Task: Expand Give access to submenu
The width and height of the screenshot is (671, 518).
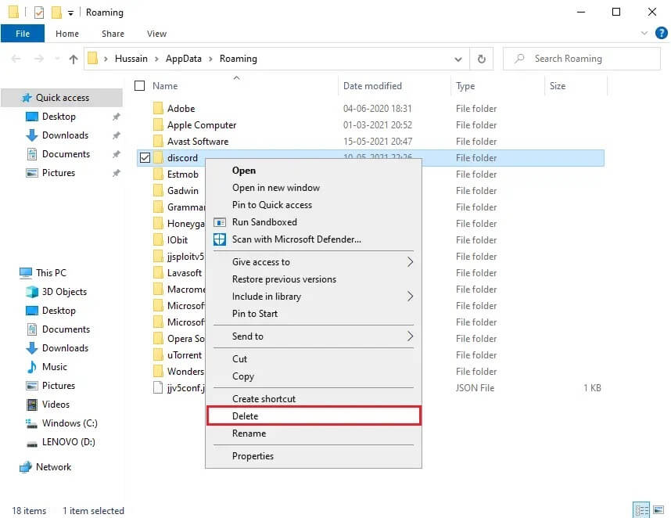Action: [x=314, y=261]
